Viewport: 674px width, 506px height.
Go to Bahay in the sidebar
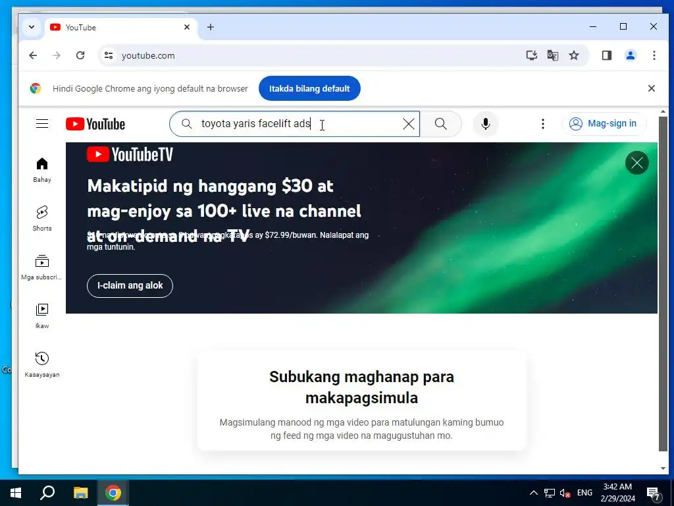[x=41, y=171]
